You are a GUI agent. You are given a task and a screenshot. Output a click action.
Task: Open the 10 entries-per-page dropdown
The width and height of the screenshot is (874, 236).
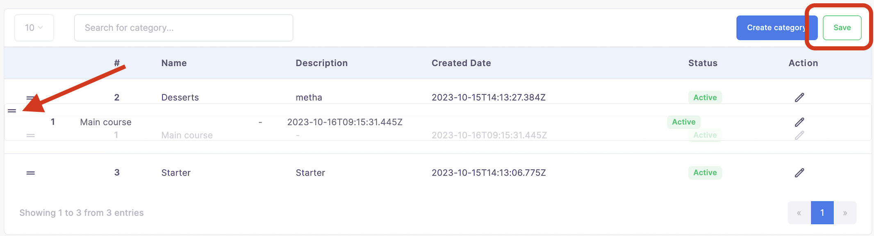(34, 28)
